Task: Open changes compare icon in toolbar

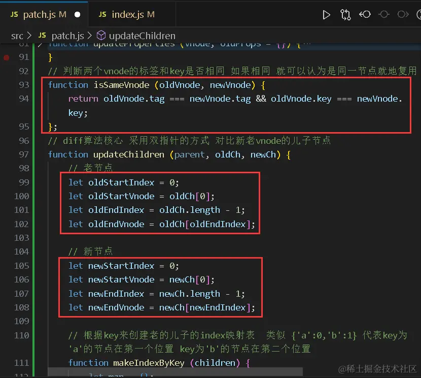Action: click(x=345, y=15)
